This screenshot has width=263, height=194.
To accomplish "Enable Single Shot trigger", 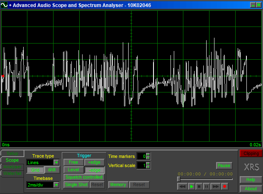I will [x=76, y=184].
